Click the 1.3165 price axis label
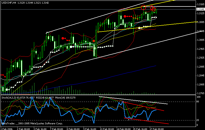205x130 pixels. coord(201,4)
